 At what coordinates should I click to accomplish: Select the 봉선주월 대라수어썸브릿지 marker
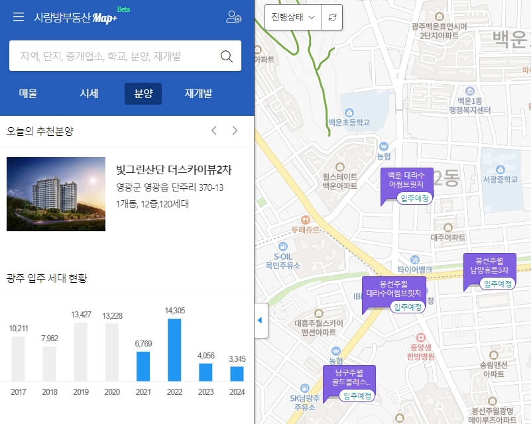pyautogui.click(x=394, y=294)
